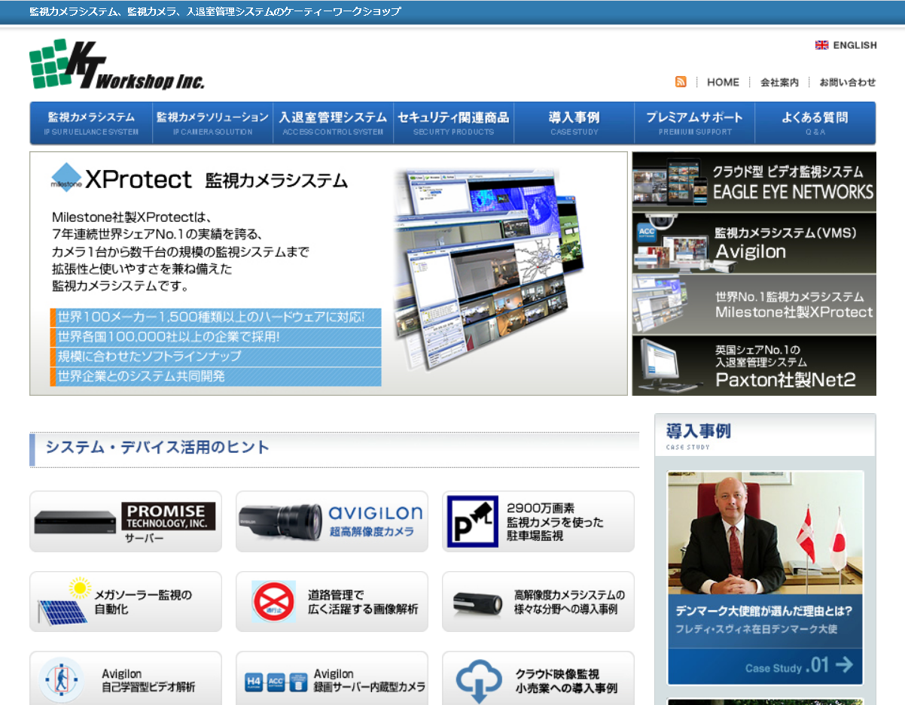The width and height of the screenshot is (905, 705).
Task: Open the 監視カメラシステム navigation tab
Action: click(90, 121)
